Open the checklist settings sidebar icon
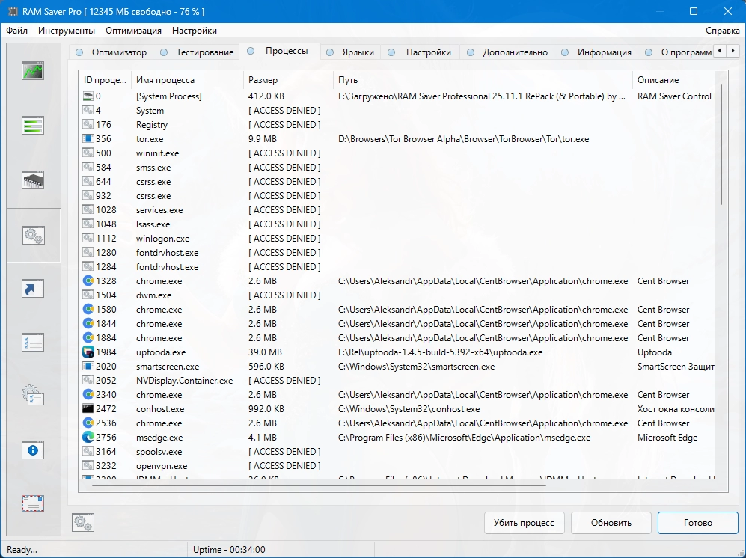Image resolution: width=746 pixels, height=558 pixels. pos(33,343)
